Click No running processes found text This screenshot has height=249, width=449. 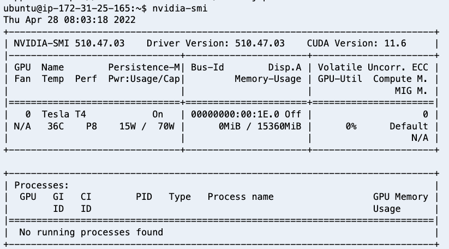[x=91, y=232]
